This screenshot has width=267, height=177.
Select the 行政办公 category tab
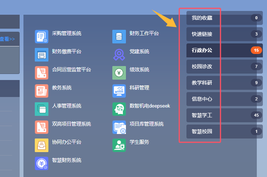point(224,50)
